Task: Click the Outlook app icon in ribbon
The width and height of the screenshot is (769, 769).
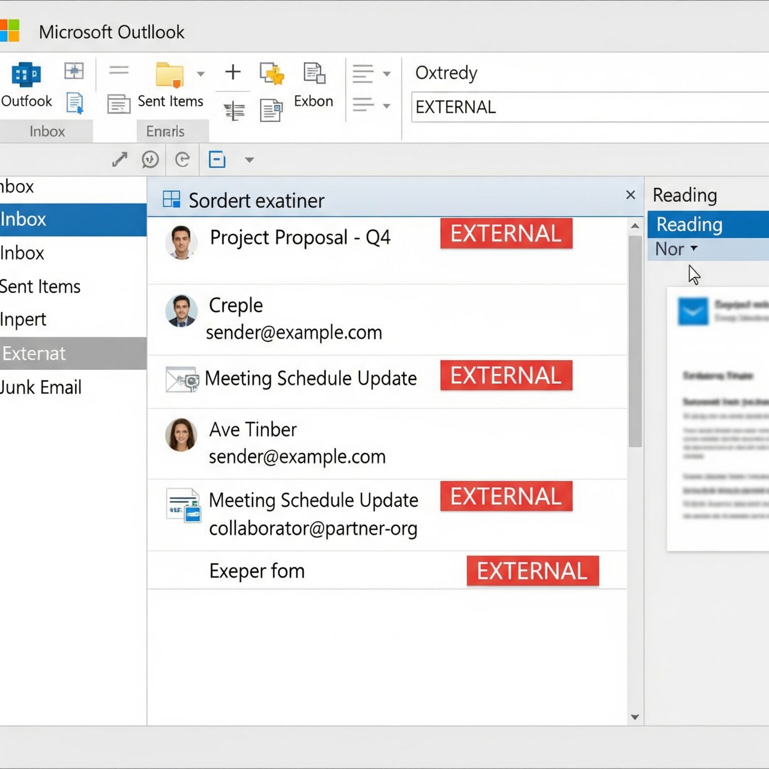Action: (26, 75)
